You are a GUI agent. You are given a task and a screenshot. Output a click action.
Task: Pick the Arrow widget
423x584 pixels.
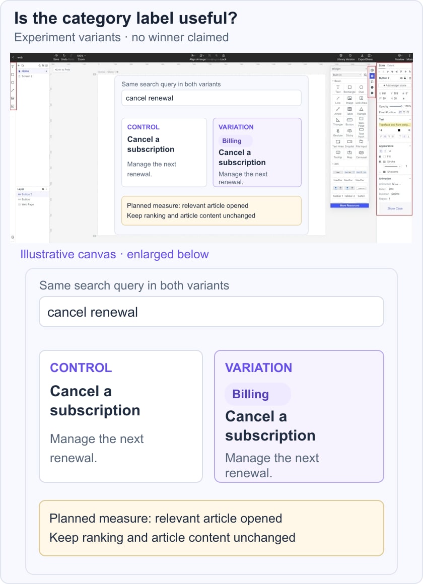[338, 111]
